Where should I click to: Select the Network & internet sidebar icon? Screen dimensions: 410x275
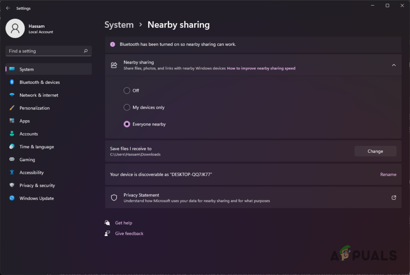pyautogui.click(x=12, y=95)
